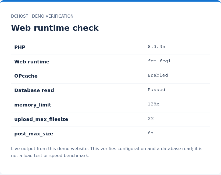
Task: Select the fpm-fcgi value
Action: 159,61
